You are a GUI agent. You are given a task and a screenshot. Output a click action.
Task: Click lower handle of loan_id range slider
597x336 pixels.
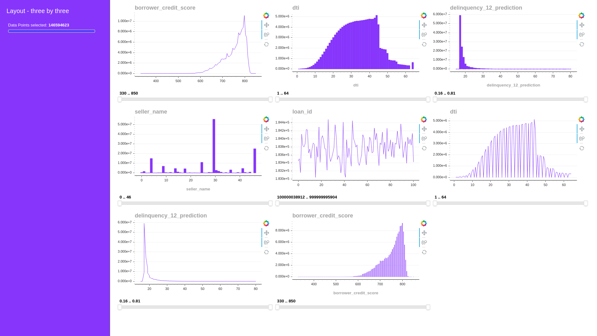tap(277, 203)
